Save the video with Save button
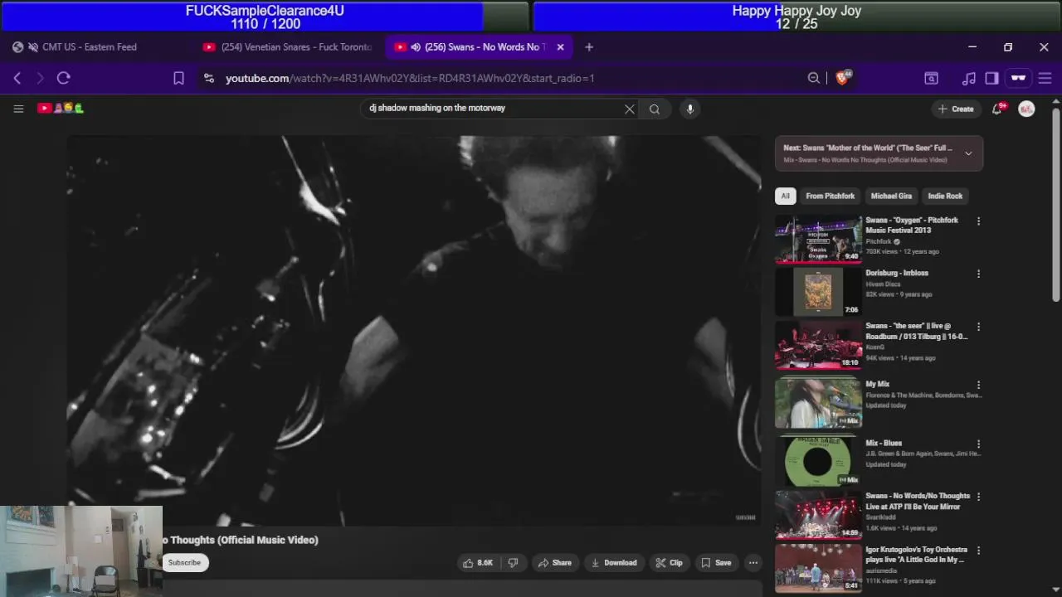 point(716,563)
